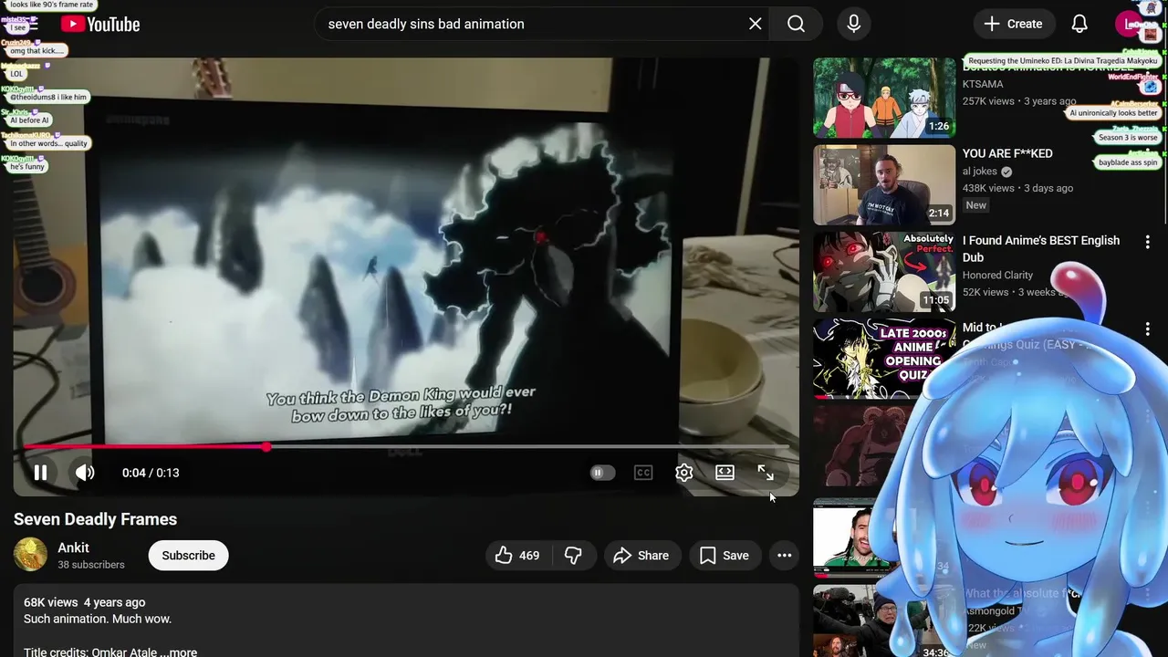Open the Create menu

coord(1013,24)
